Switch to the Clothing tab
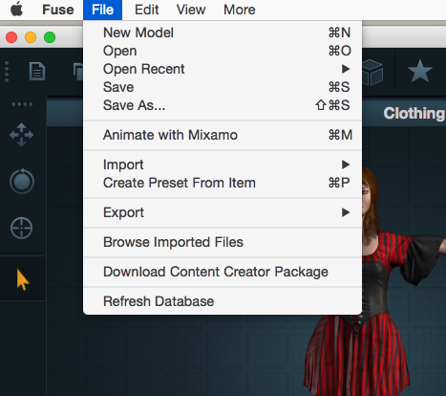 coord(414,113)
